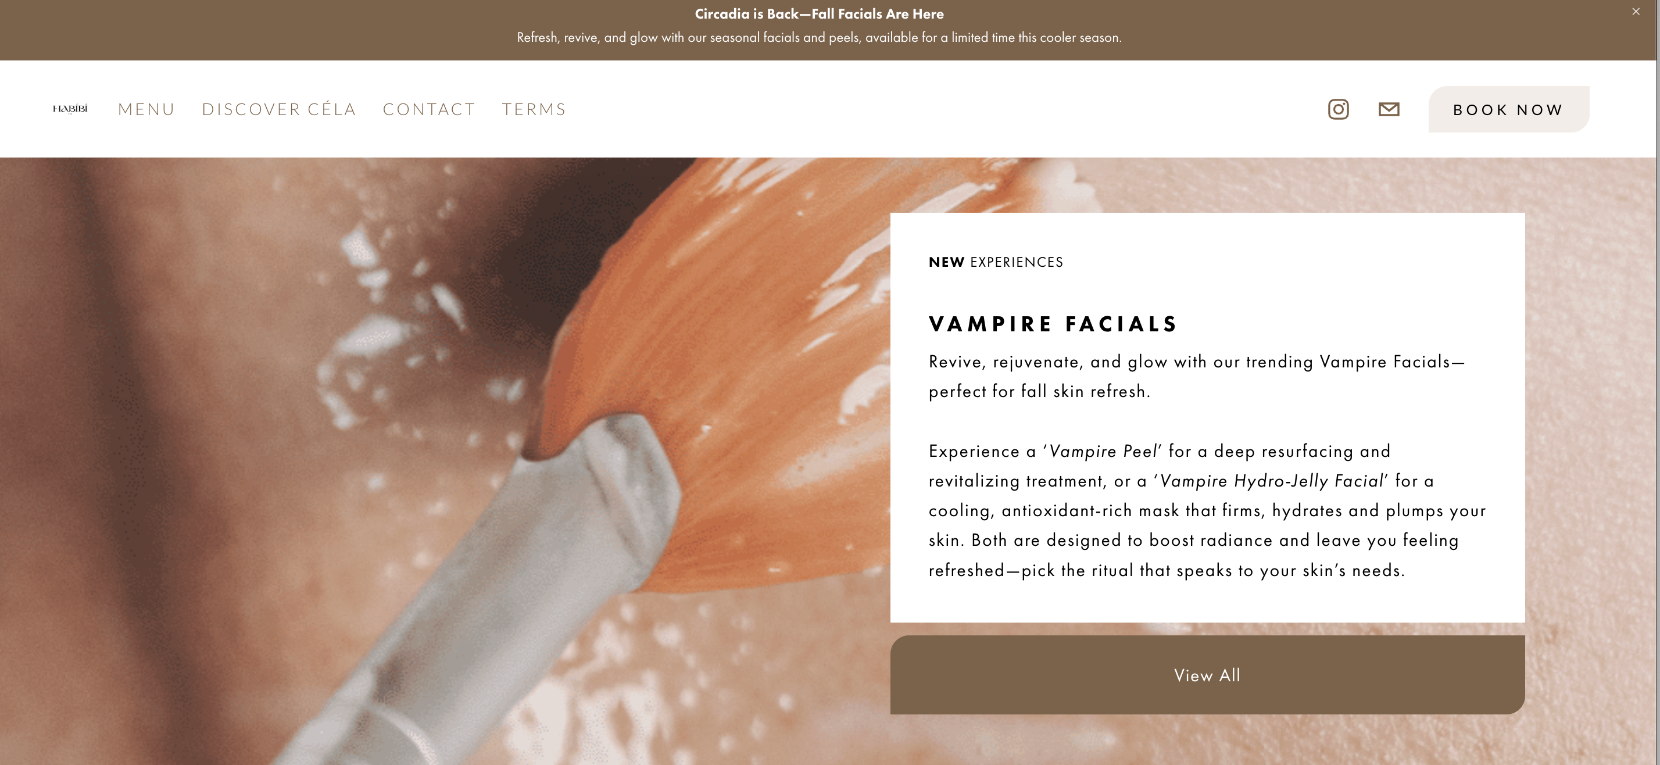
Task: Click the italic 'Vampire Hydro-Jelly Facial' text
Action: [1272, 481]
